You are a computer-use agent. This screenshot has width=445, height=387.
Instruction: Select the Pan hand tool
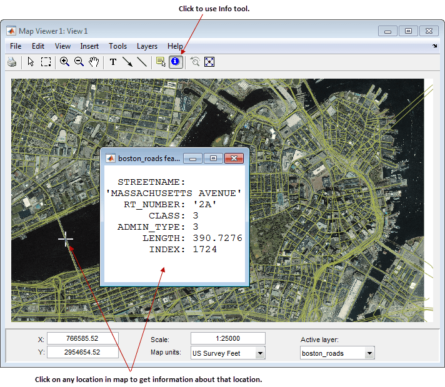pyautogui.click(x=94, y=62)
